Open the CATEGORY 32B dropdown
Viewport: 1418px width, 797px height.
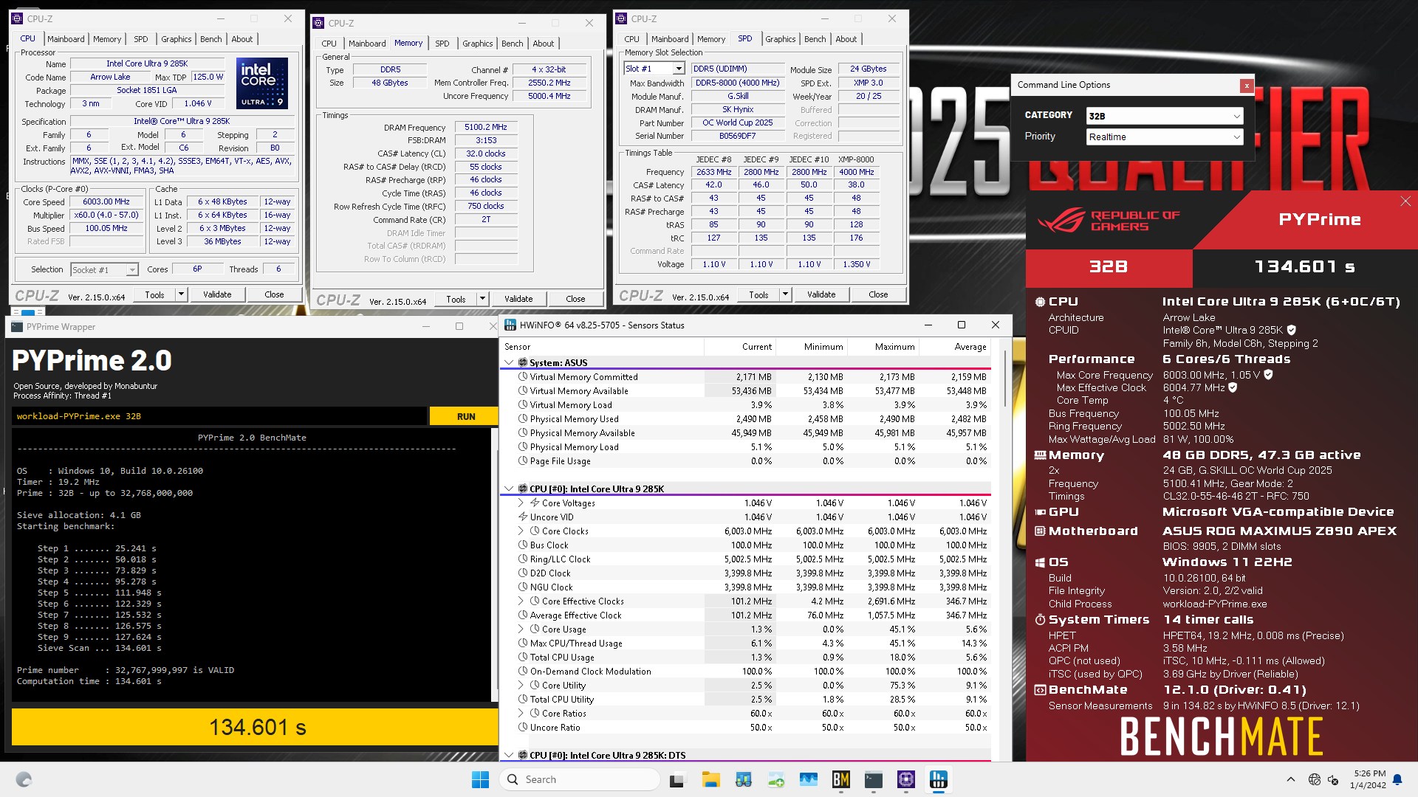pyautogui.click(x=1165, y=117)
